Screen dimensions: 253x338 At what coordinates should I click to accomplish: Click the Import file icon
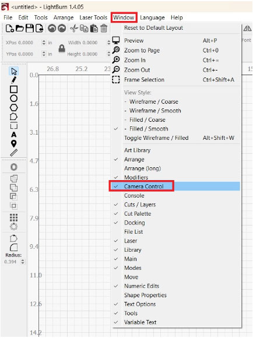[x=40, y=28]
